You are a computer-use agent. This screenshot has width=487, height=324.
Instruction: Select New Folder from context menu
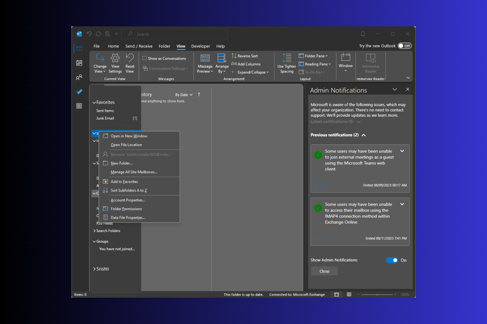click(x=121, y=163)
